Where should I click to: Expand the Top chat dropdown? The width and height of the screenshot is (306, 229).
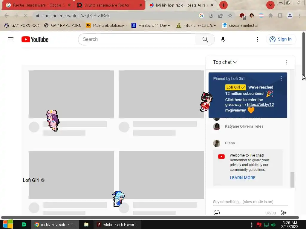tap(225, 62)
